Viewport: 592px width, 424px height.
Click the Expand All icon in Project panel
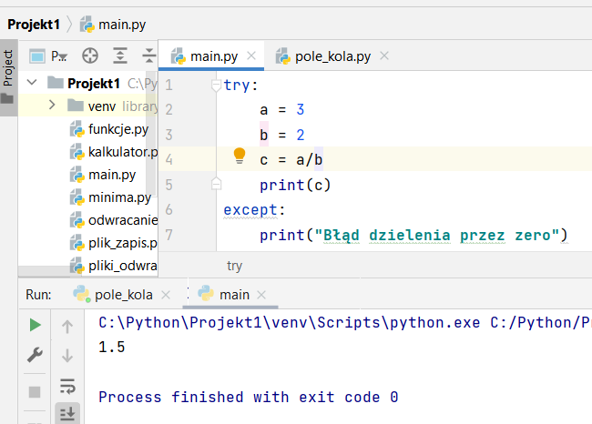(120, 56)
